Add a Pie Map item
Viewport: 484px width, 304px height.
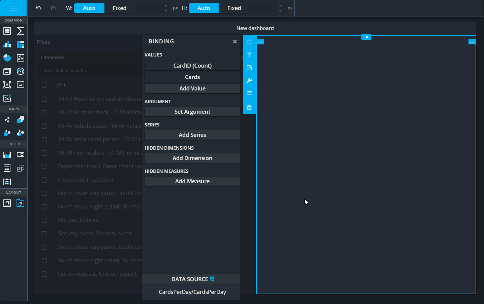[x=21, y=133]
